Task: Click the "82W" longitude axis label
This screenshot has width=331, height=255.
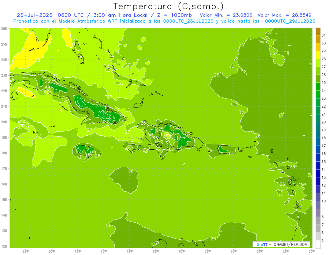Action: tap(26, 251)
